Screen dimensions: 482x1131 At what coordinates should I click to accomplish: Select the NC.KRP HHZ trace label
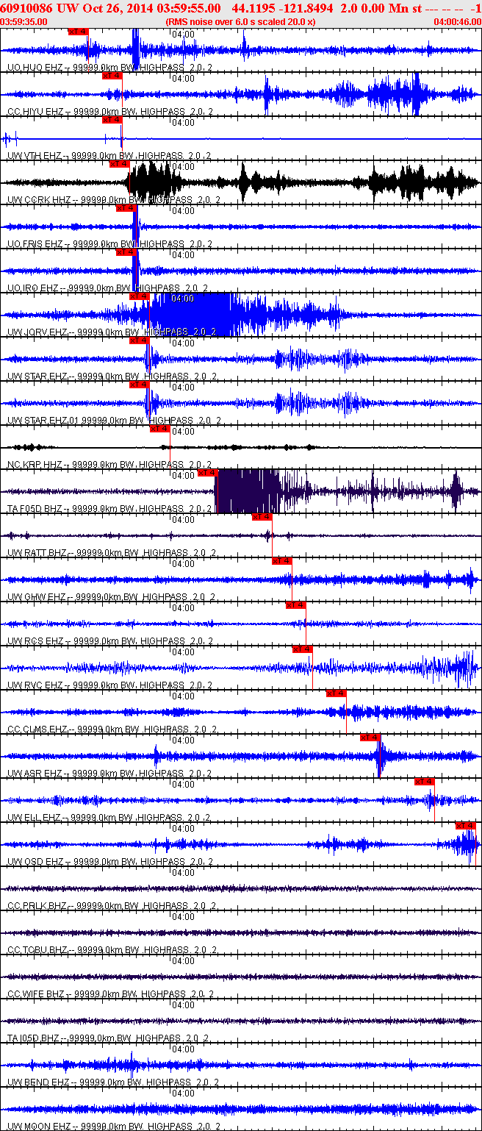[109, 465]
